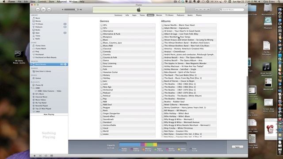Open the Recently Played playlist

[x=41, y=106]
